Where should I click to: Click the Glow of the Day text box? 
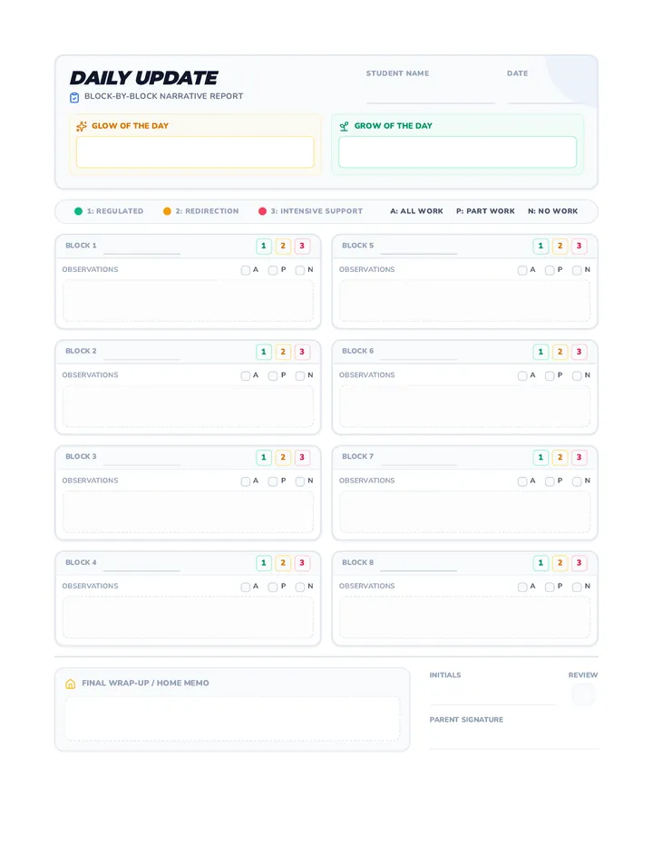point(195,152)
